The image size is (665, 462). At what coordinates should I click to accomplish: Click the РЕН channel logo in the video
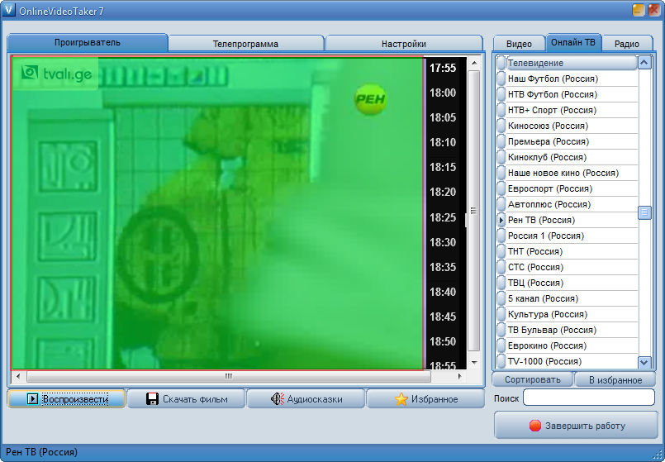tap(370, 100)
